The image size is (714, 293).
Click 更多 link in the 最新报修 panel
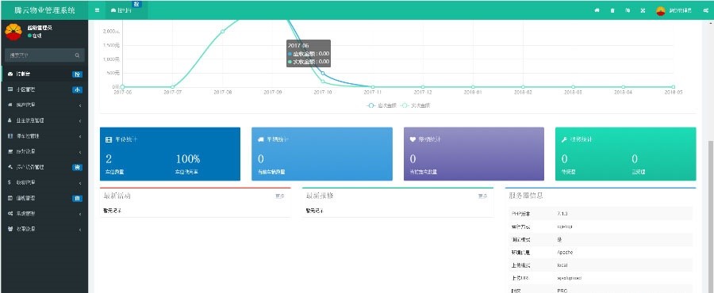482,196
